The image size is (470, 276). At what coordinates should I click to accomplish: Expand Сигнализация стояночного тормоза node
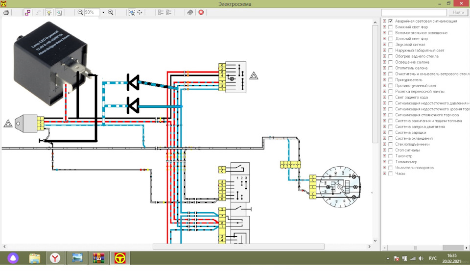[x=385, y=115]
